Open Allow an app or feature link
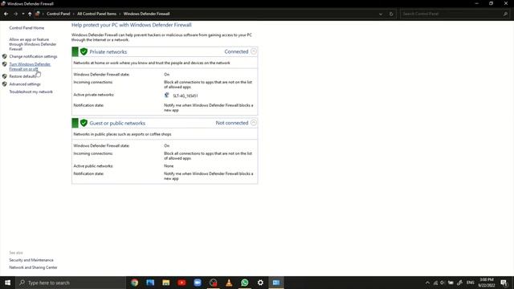514x289 pixels. point(32,44)
